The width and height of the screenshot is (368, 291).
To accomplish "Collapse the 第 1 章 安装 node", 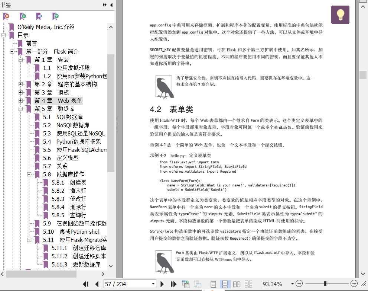I will click(21, 60).
